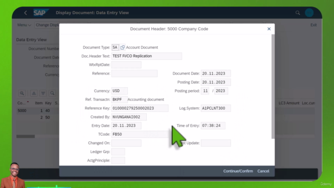Viewport: 334px width, 188px height.
Task: Click the zoom details icon in table toolbar
Action: pos(22,93)
